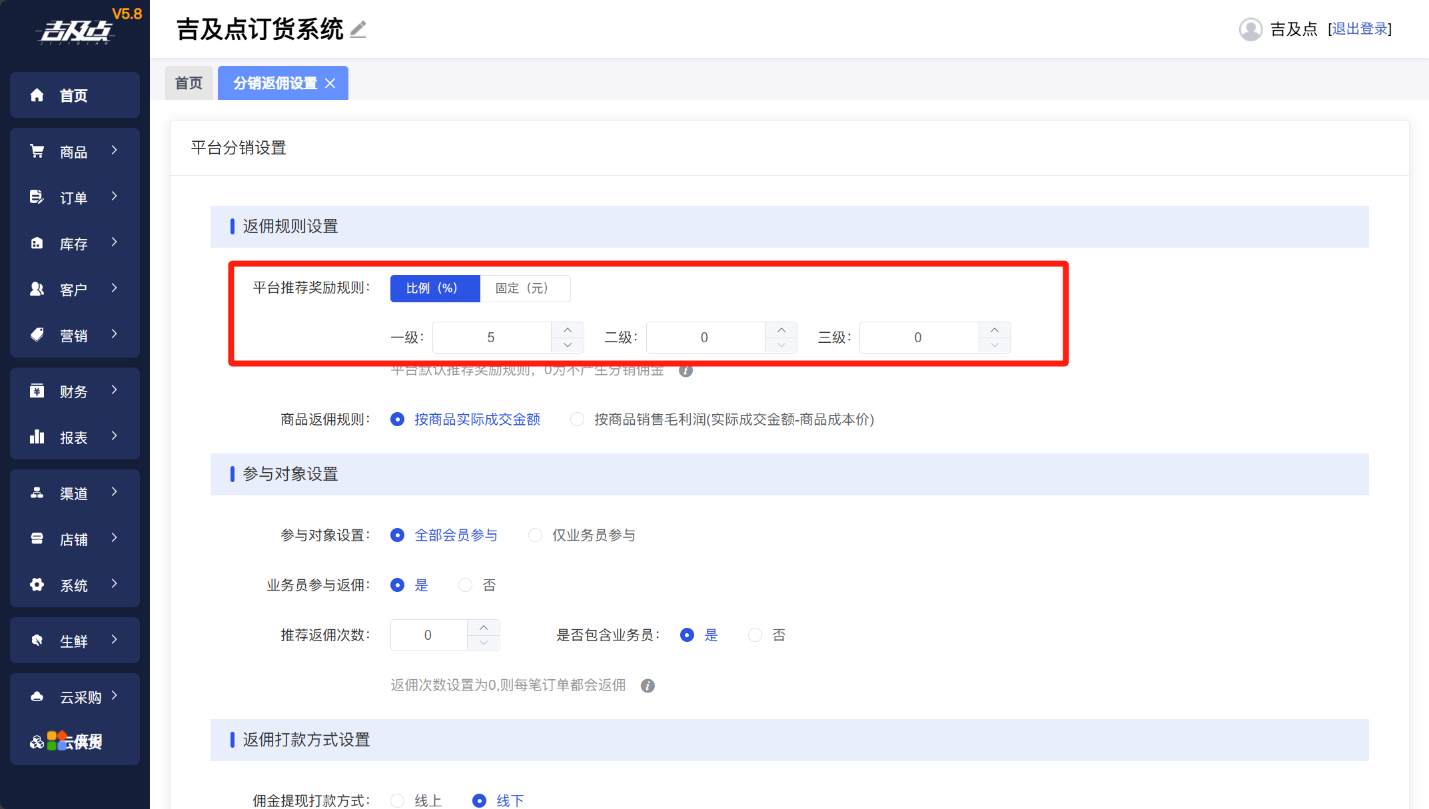This screenshot has width=1429, height=809.
Task: Click the 报表 bar chart icon
Action: [x=37, y=437]
